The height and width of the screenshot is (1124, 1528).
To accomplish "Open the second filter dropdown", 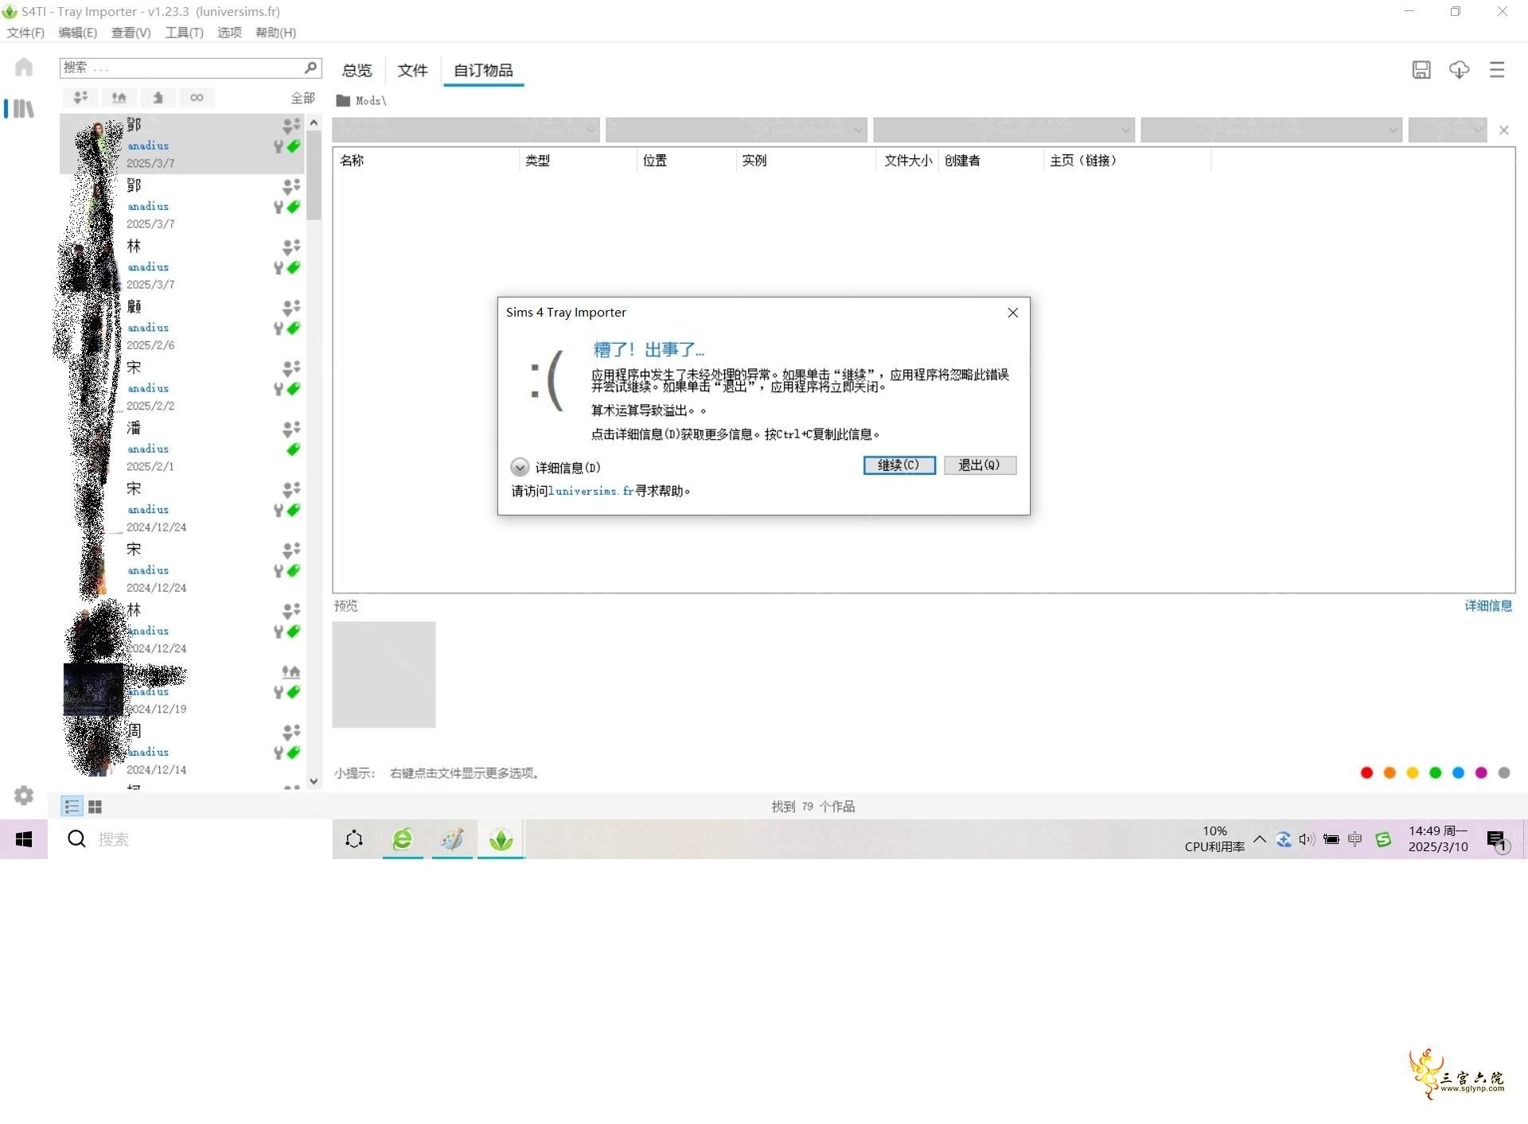I will click(x=736, y=130).
